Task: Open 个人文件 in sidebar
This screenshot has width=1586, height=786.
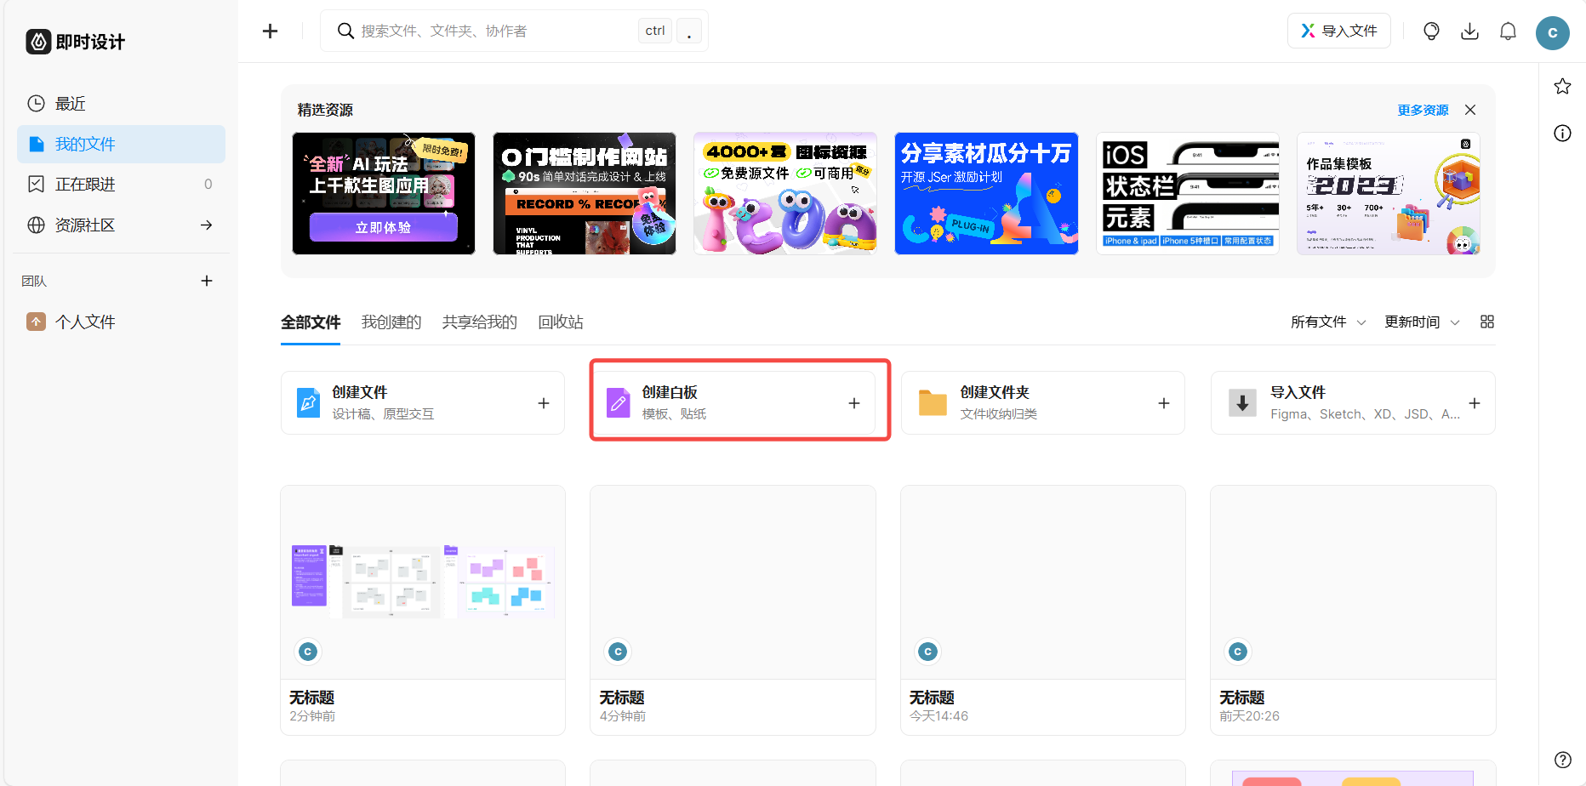Action: pyautogui.click(x=121, y=322)
